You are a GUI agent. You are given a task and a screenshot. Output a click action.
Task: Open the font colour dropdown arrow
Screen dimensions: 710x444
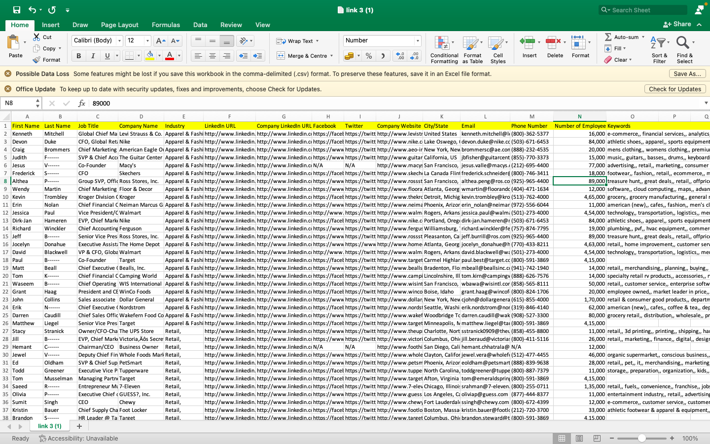(179, 56)
